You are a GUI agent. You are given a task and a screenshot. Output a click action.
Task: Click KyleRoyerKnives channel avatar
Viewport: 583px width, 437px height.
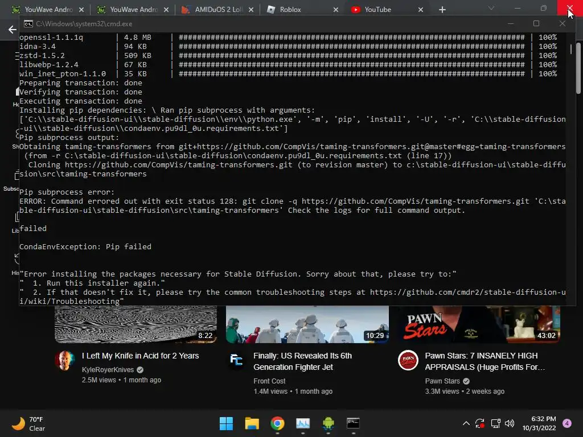pos(65,360)
